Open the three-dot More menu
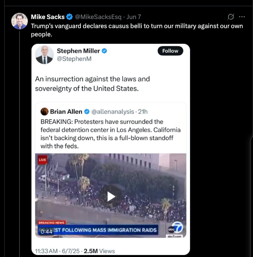This screenshot has height=257, width=253. pos(242,17)
